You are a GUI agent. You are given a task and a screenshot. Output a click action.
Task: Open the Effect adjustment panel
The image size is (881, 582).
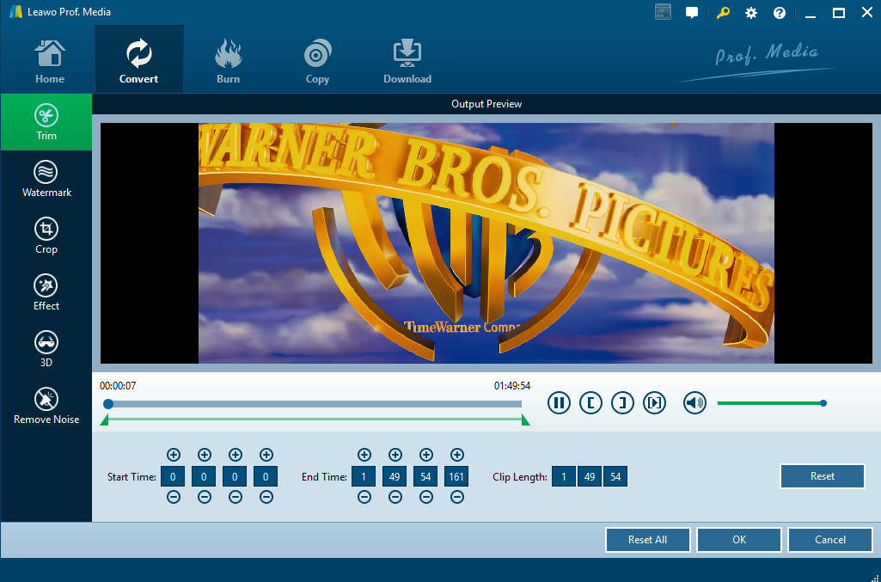pos(46,291)
